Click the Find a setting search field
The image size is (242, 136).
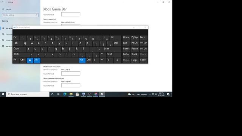(20, 15)
